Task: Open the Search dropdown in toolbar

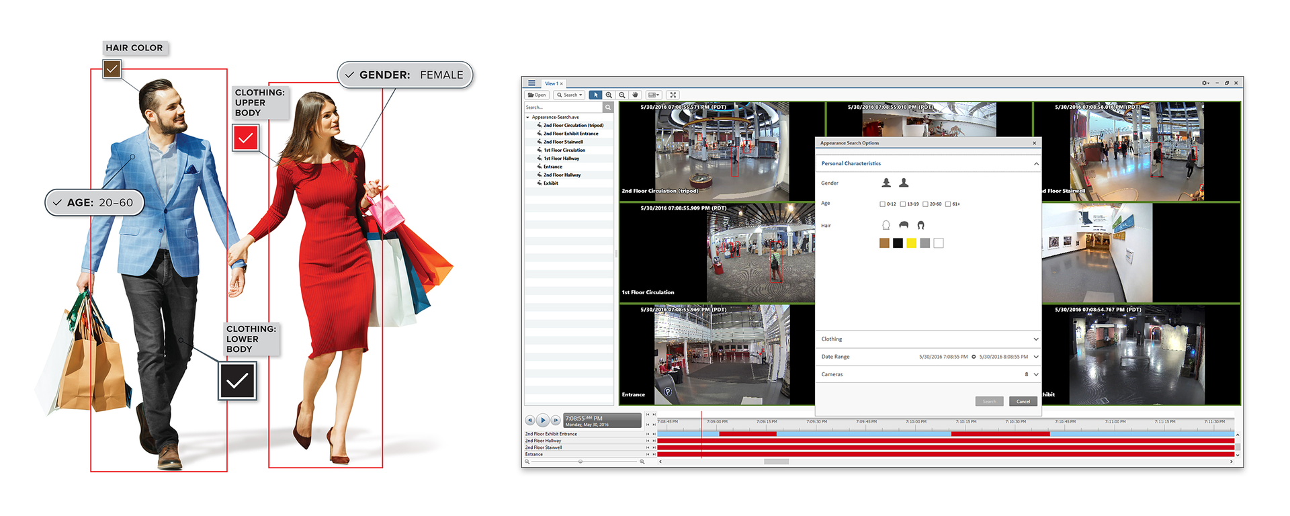Action: pos(569,95)
